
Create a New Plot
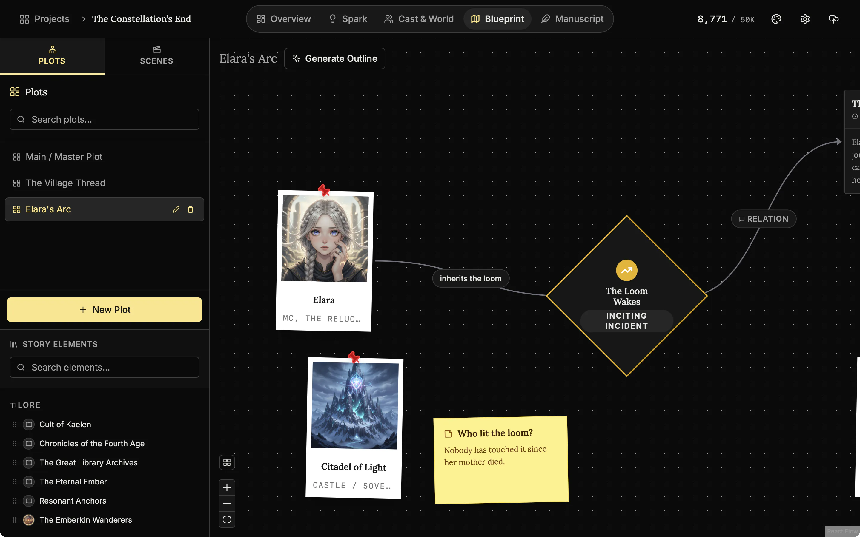(105, 310)
